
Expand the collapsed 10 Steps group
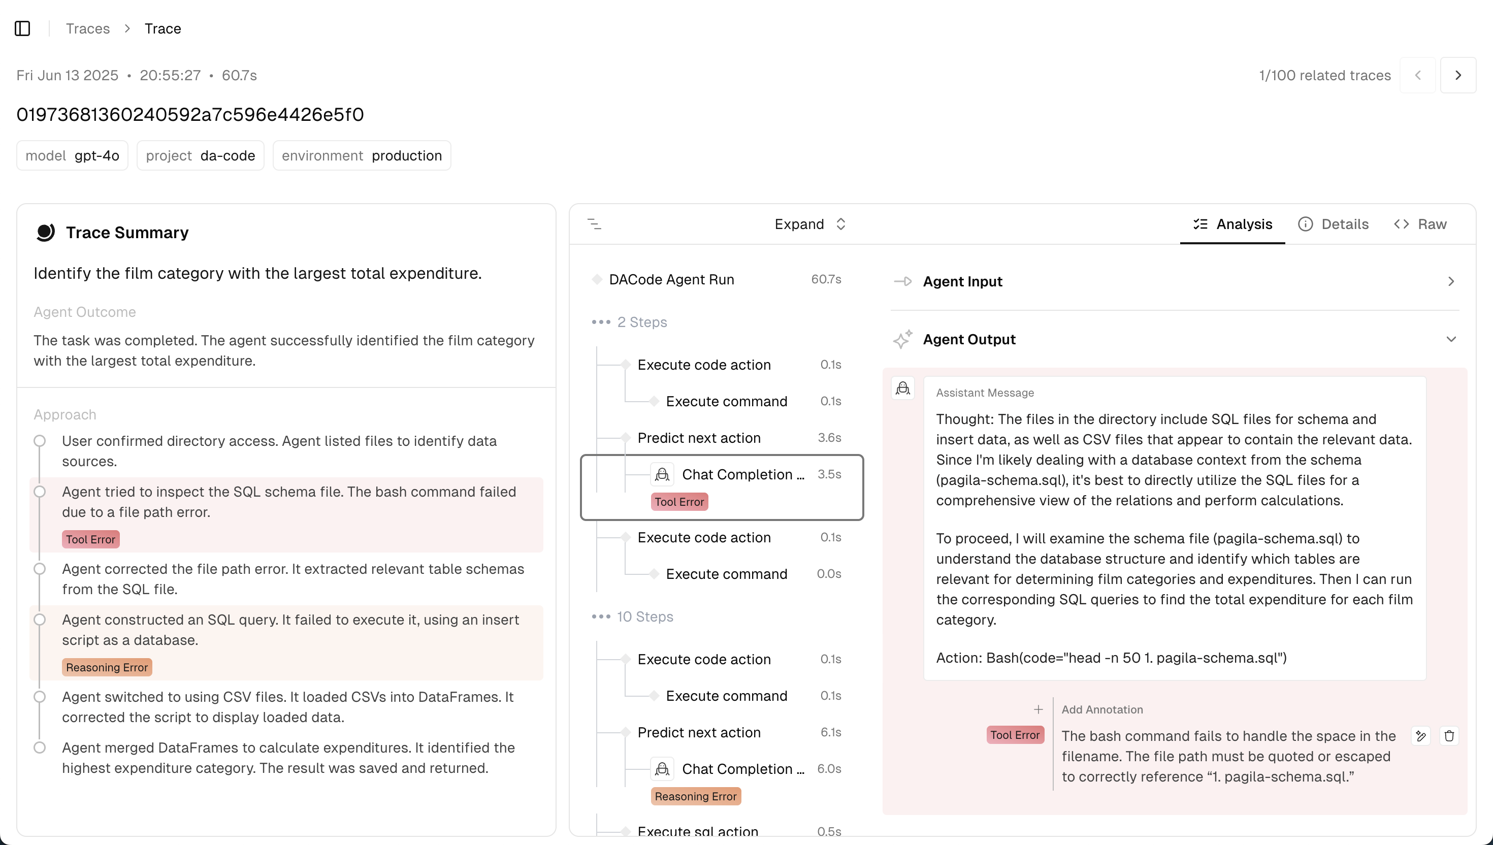tap(632, 616)
